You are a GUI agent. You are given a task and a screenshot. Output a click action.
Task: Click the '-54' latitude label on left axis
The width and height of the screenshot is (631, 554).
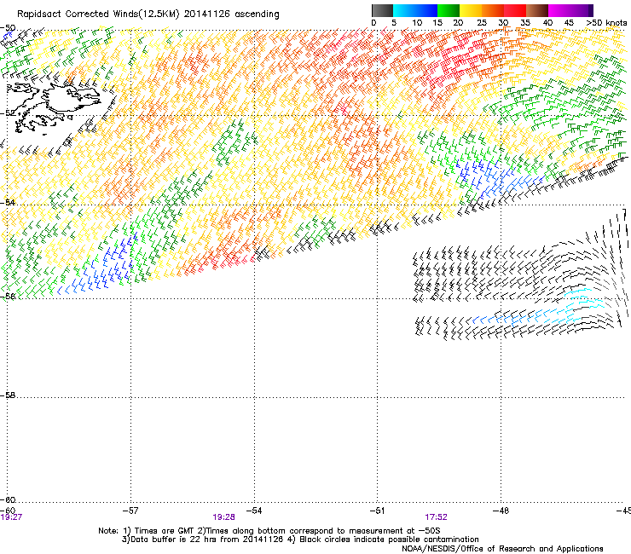point(8,202)
